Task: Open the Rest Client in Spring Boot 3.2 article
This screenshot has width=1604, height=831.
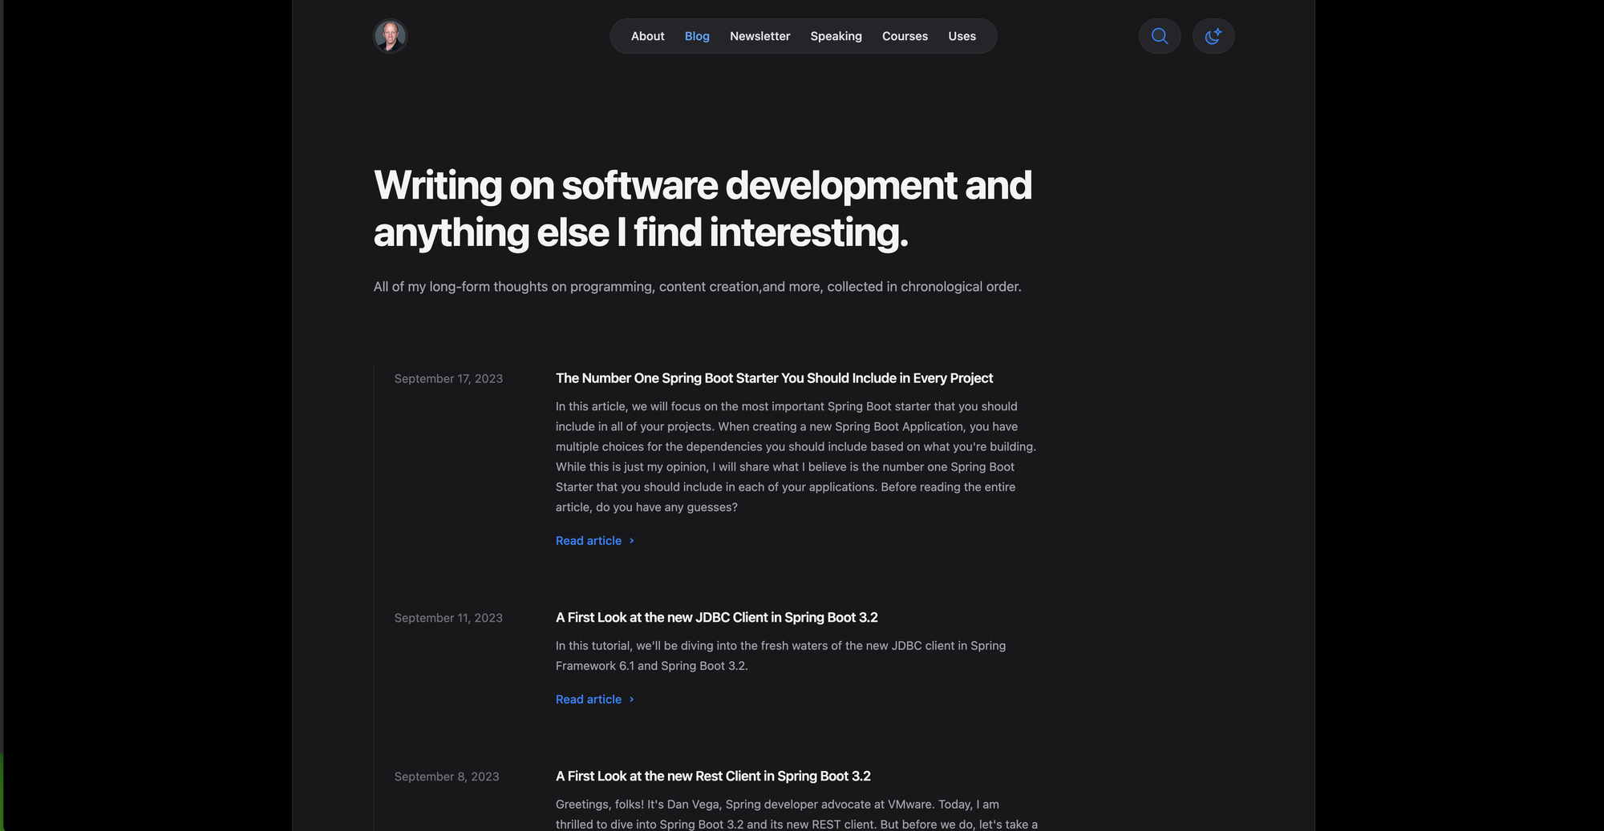Action: click(713, 776)
